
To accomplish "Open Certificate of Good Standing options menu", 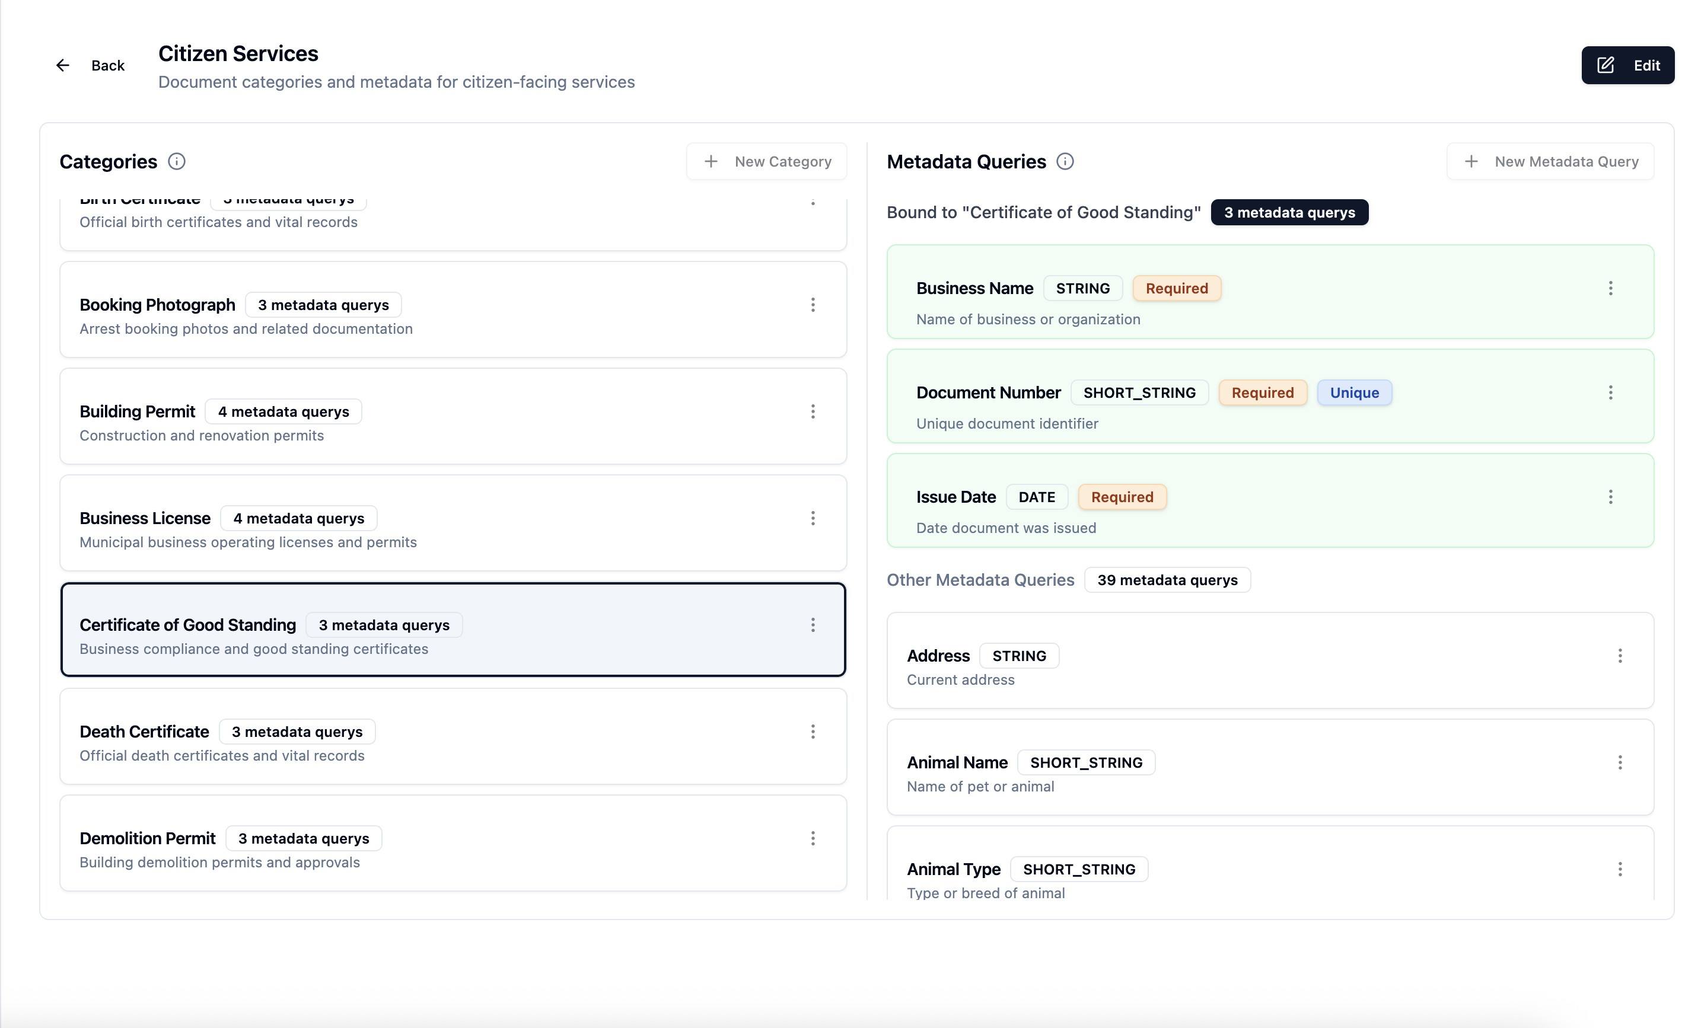I will click(x=813, y=625).
